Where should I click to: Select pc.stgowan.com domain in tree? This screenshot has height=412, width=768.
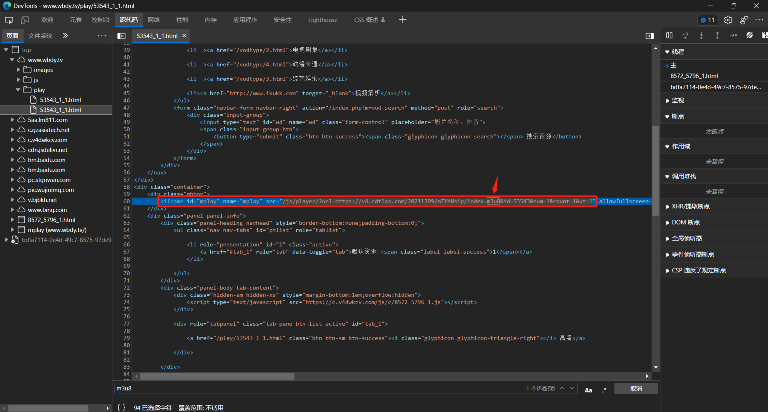[x=49, y=180]
